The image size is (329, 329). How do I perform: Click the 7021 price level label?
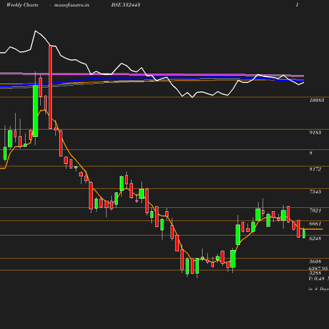pyautogui.click(x=315, y=211)
